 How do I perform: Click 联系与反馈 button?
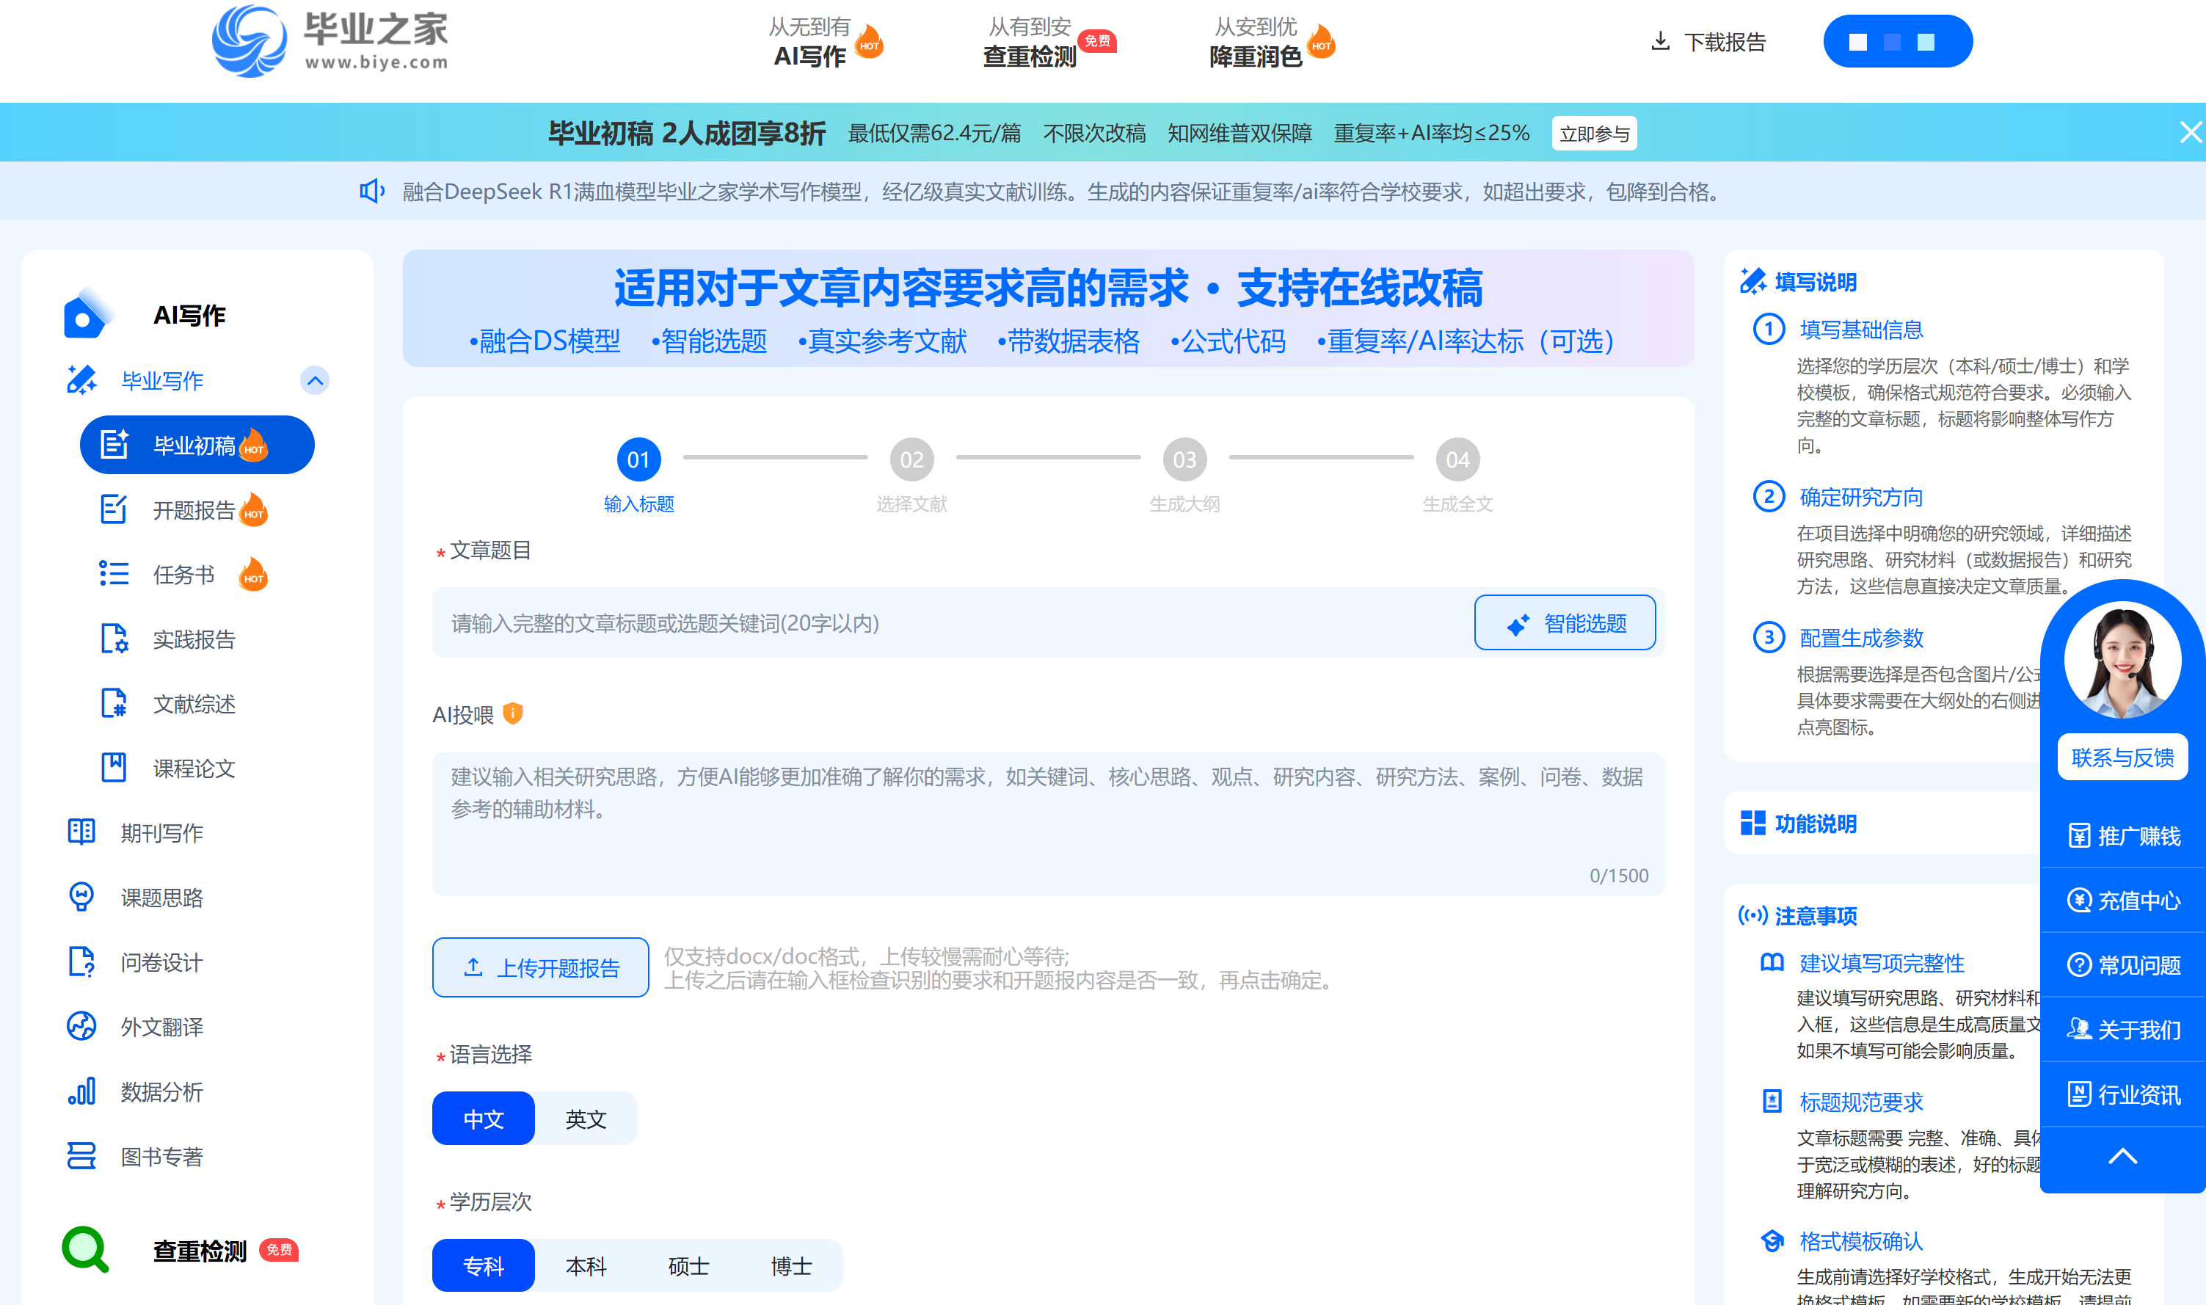tap(2122, 757)
